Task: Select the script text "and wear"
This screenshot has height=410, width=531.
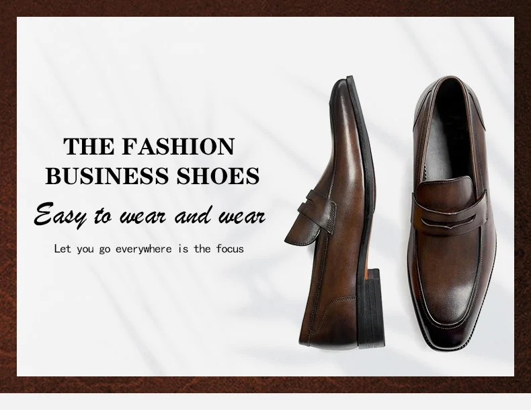Action: tap(220, 215)
